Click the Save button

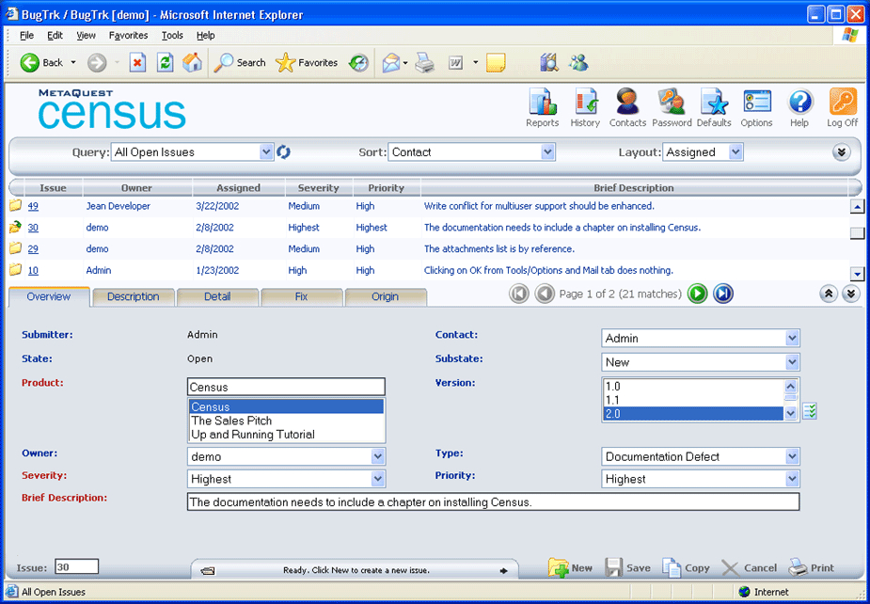pyautogui.click(x=627, y=567)
